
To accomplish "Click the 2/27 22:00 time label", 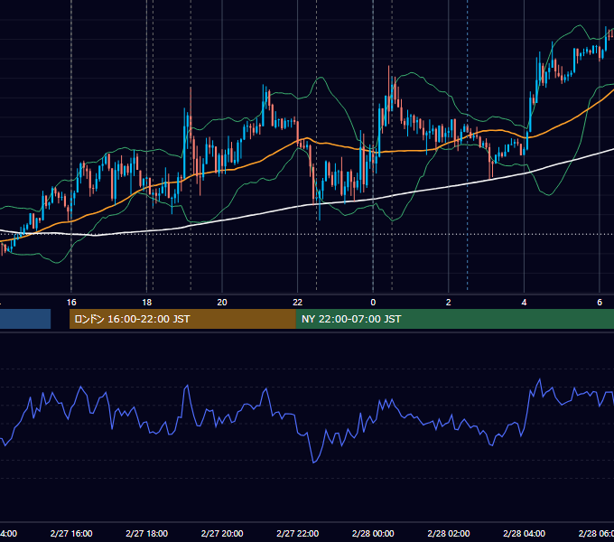I will coord(298,533).
